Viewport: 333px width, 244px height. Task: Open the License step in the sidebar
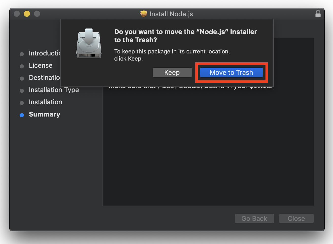(x=41, y=66)
